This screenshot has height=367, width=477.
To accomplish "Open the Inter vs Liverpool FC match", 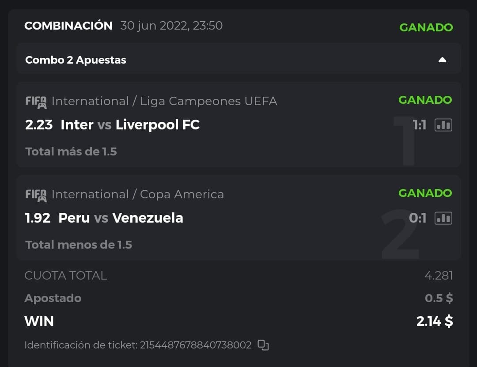I will (130, 125).
